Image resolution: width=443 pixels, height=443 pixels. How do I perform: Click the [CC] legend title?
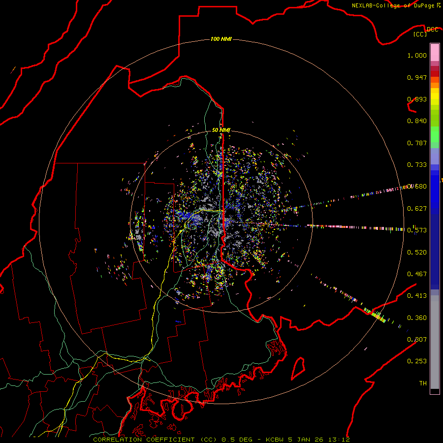[420, 34]
